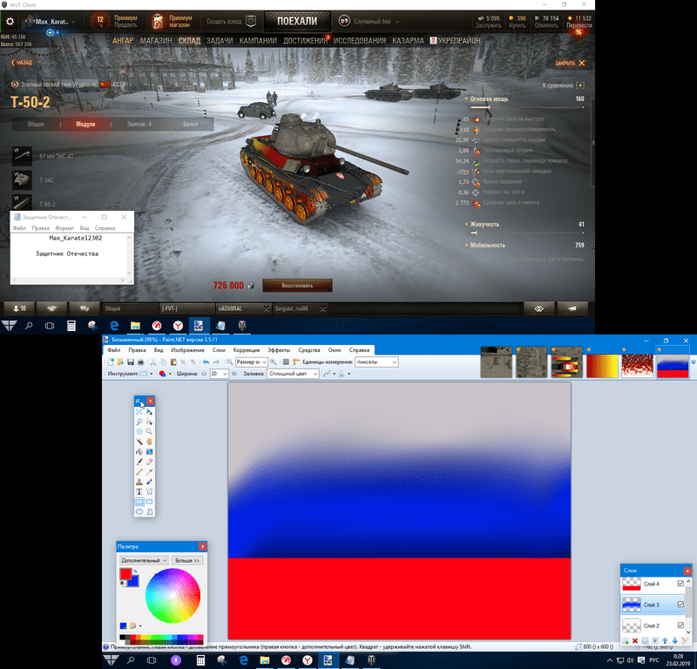Expand Огневая мощь stats section in WoT
This screenshot has height=669, width=697.
[x=489, y=98]
